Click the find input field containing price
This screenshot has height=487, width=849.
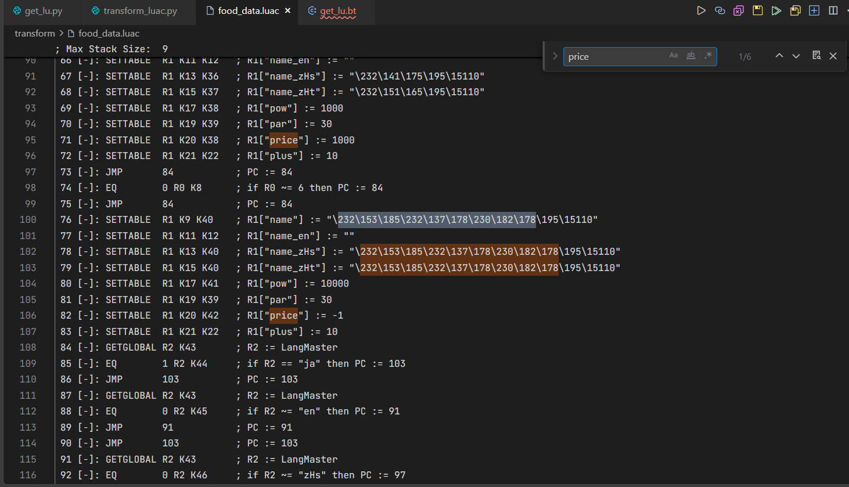tap(613, 56)
